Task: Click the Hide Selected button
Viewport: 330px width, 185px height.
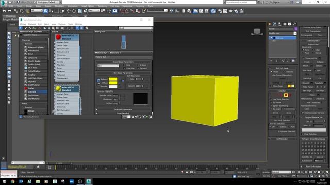Action: click(307, 99)
